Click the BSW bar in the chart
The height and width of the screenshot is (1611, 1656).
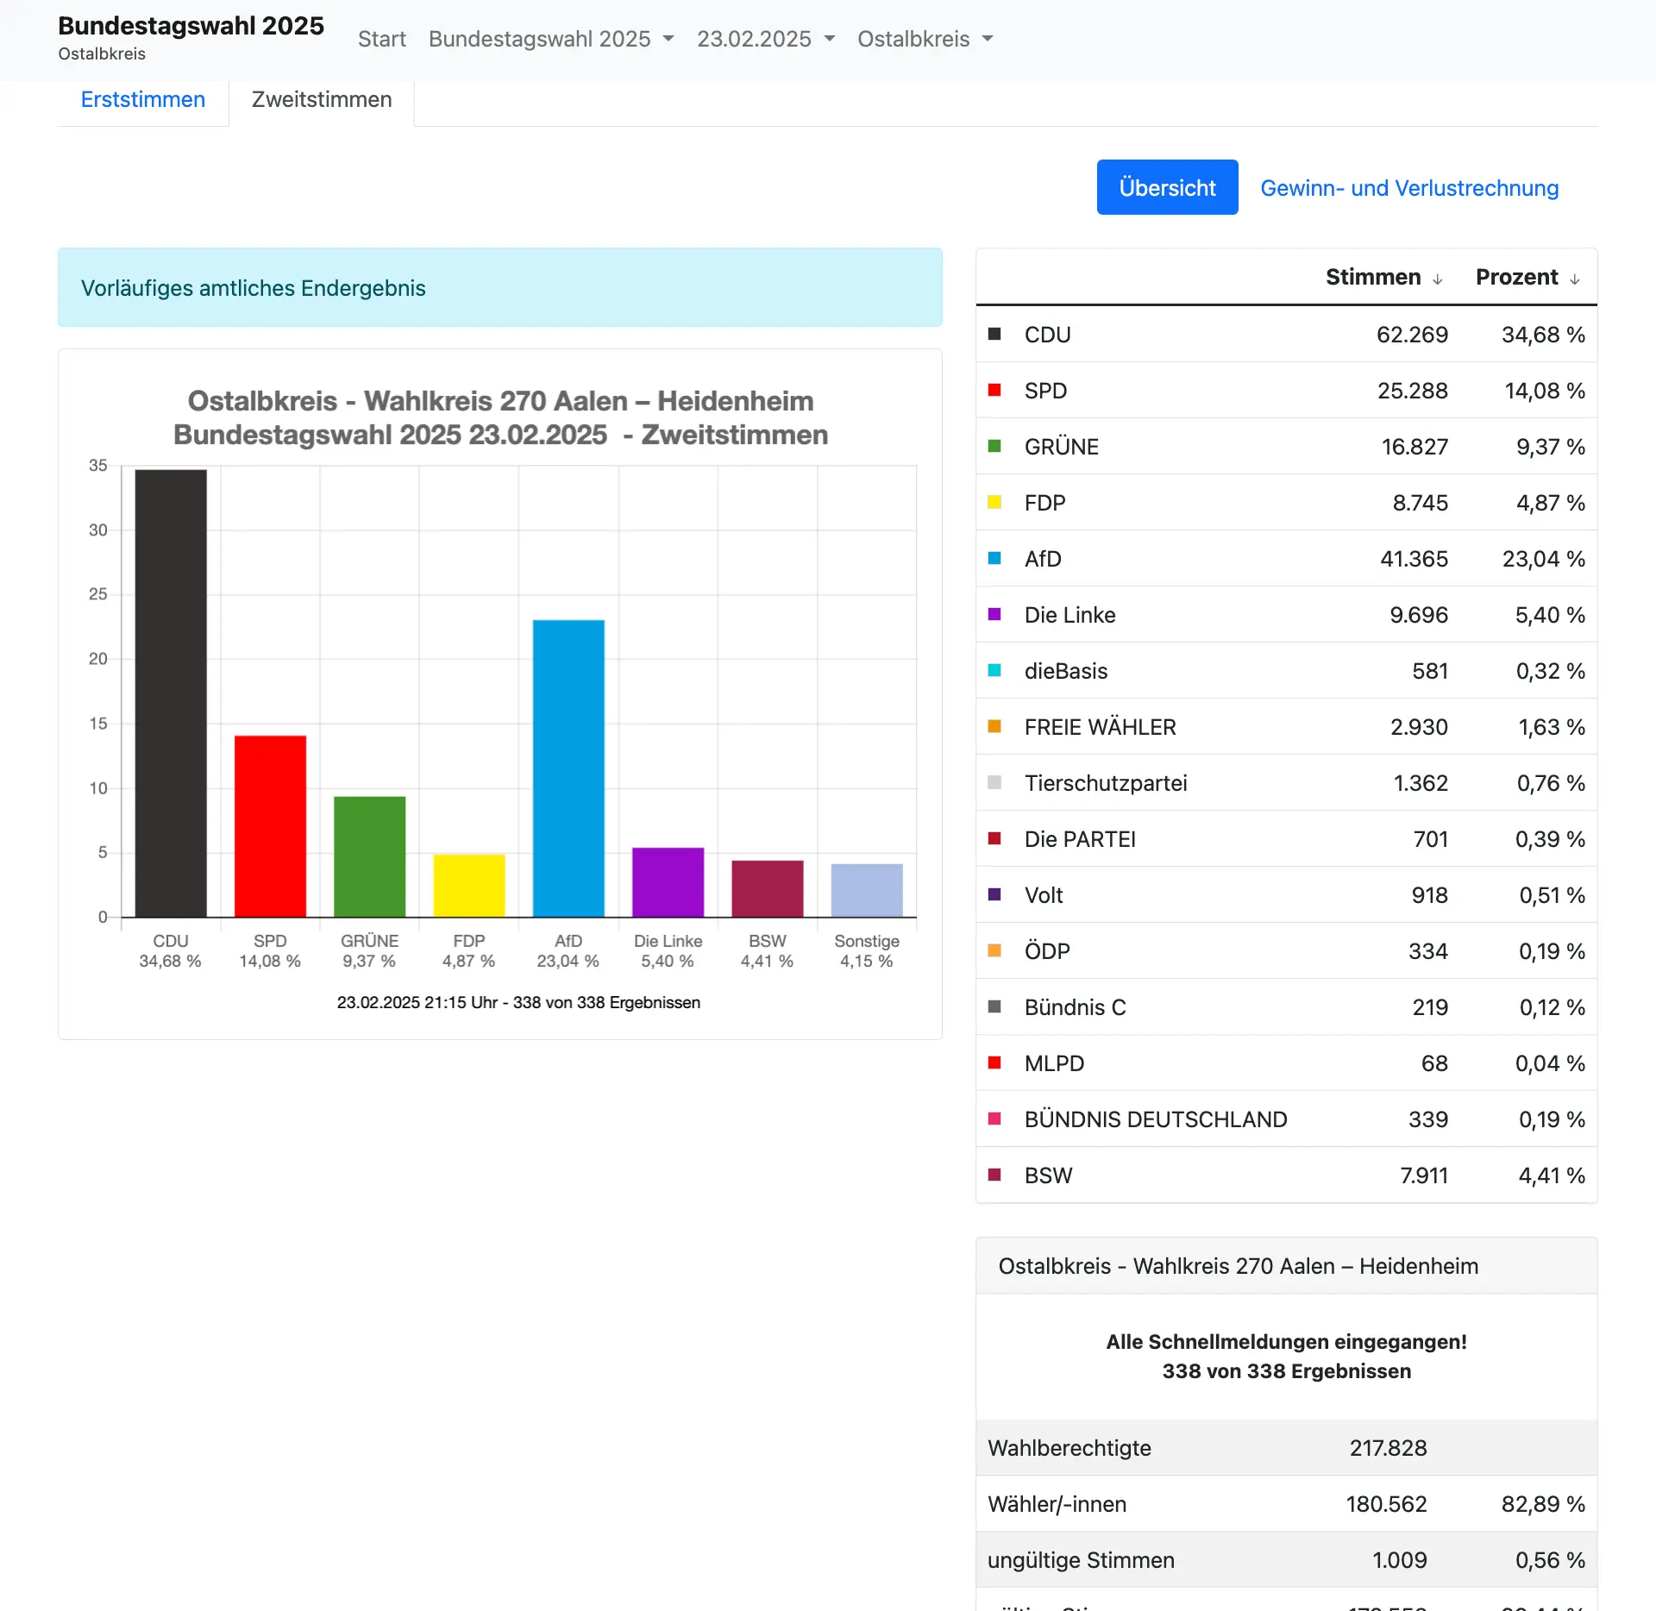(x=768, y=888)
